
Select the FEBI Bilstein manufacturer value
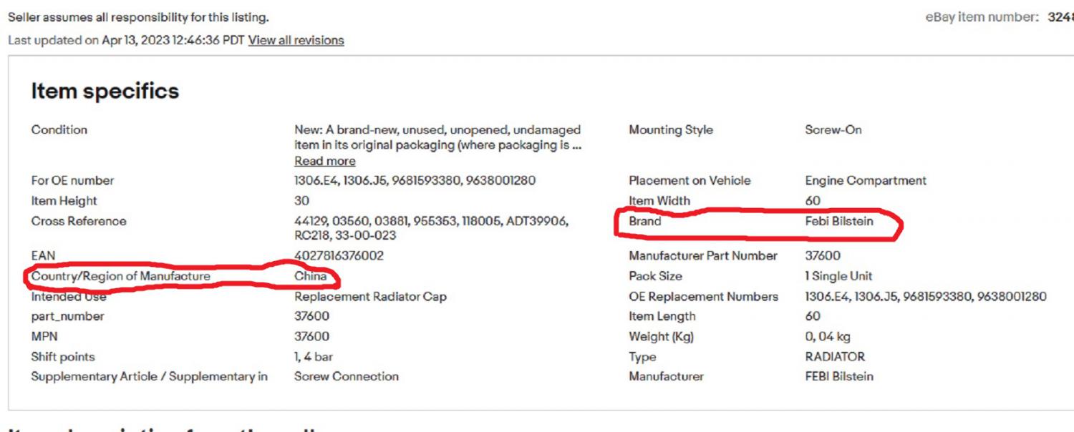tap(839, 375)
